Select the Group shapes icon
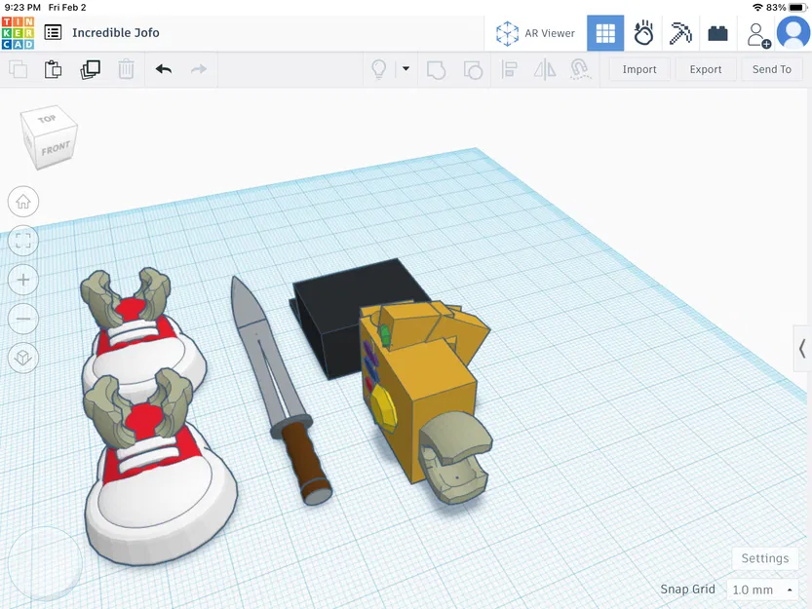Viewport: 812px width, 609px height. click(x=436, y=69)
